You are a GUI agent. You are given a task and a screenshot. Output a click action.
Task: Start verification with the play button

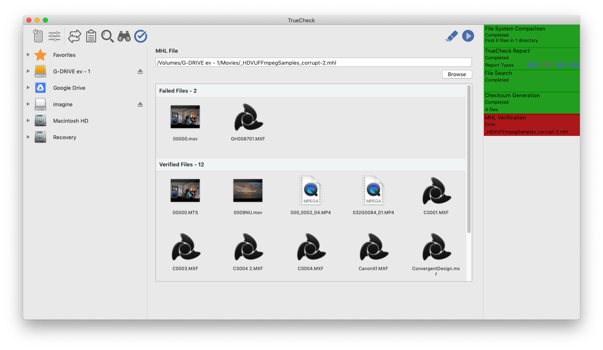tap(468, 36)
